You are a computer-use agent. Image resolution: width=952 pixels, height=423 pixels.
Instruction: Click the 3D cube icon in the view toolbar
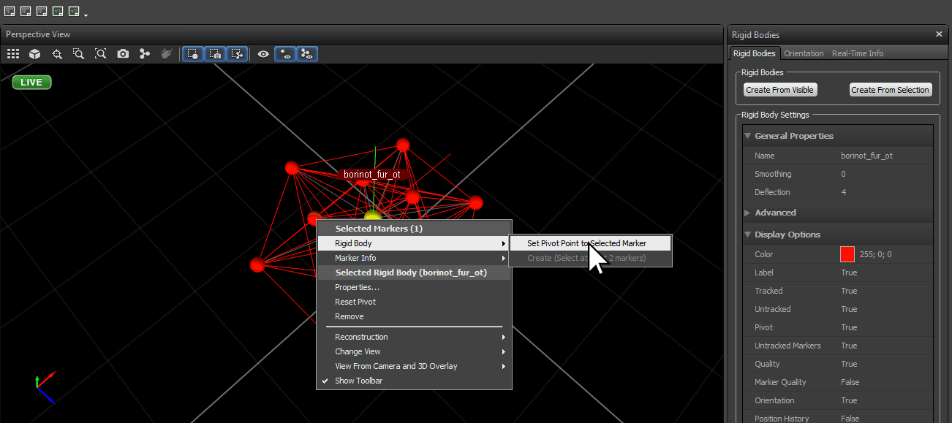(34, 54)
